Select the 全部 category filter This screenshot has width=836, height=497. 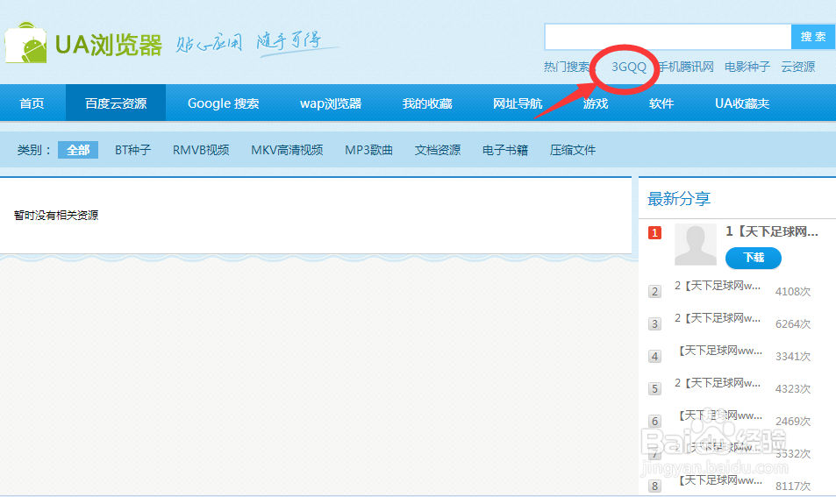tap(78, 150)
